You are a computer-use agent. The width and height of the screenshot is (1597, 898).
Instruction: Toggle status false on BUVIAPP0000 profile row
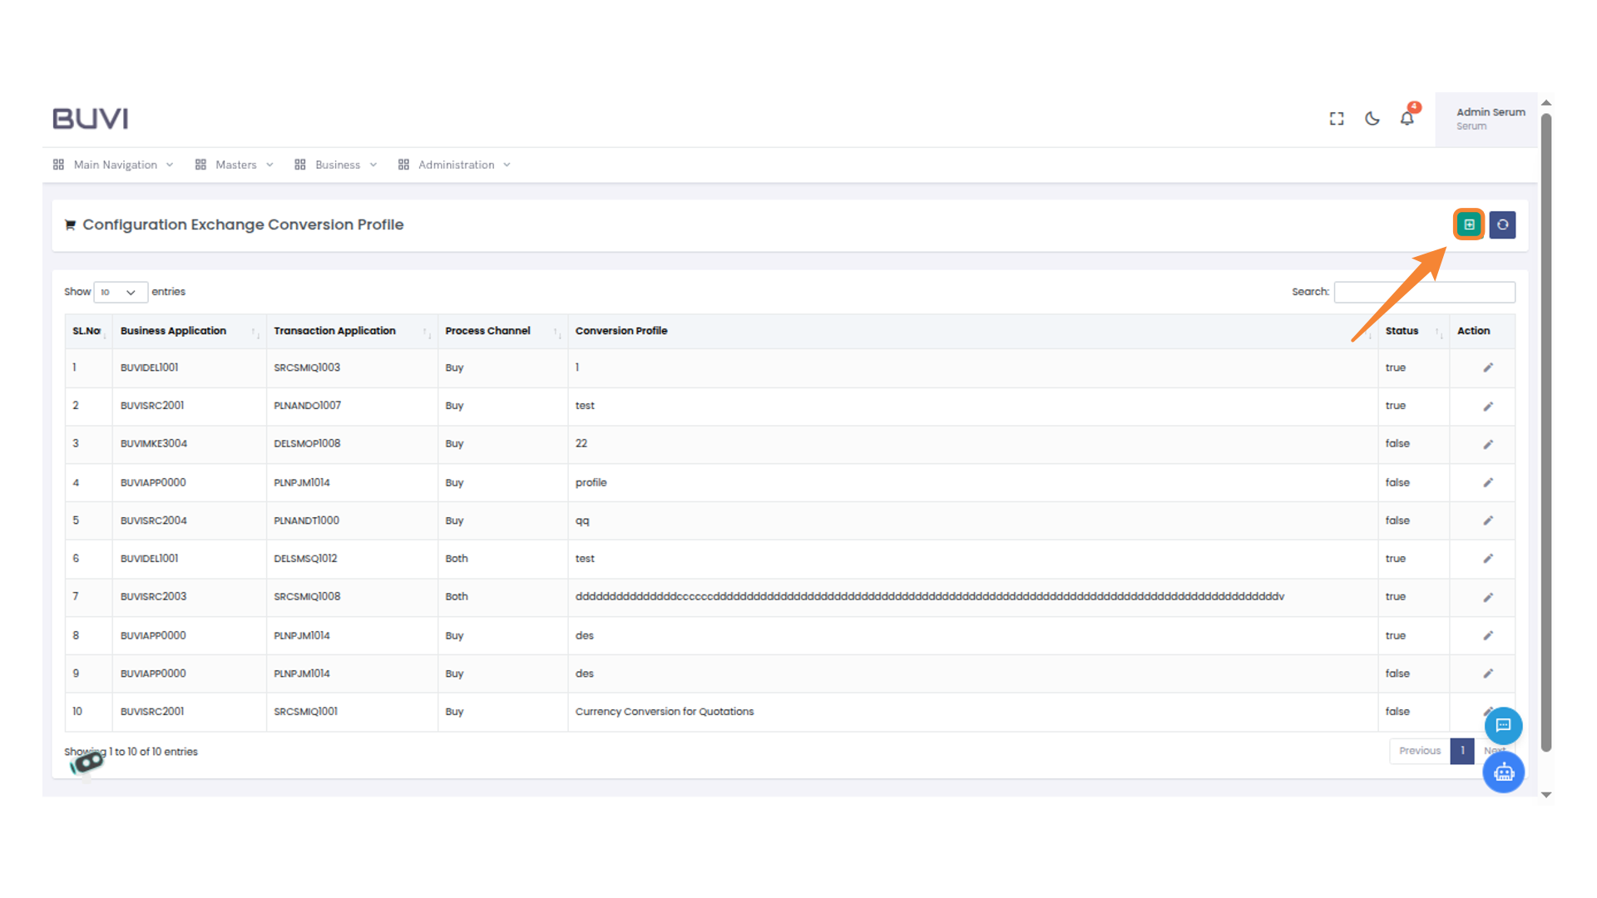pyautogui.click(x=1398, y=482)
